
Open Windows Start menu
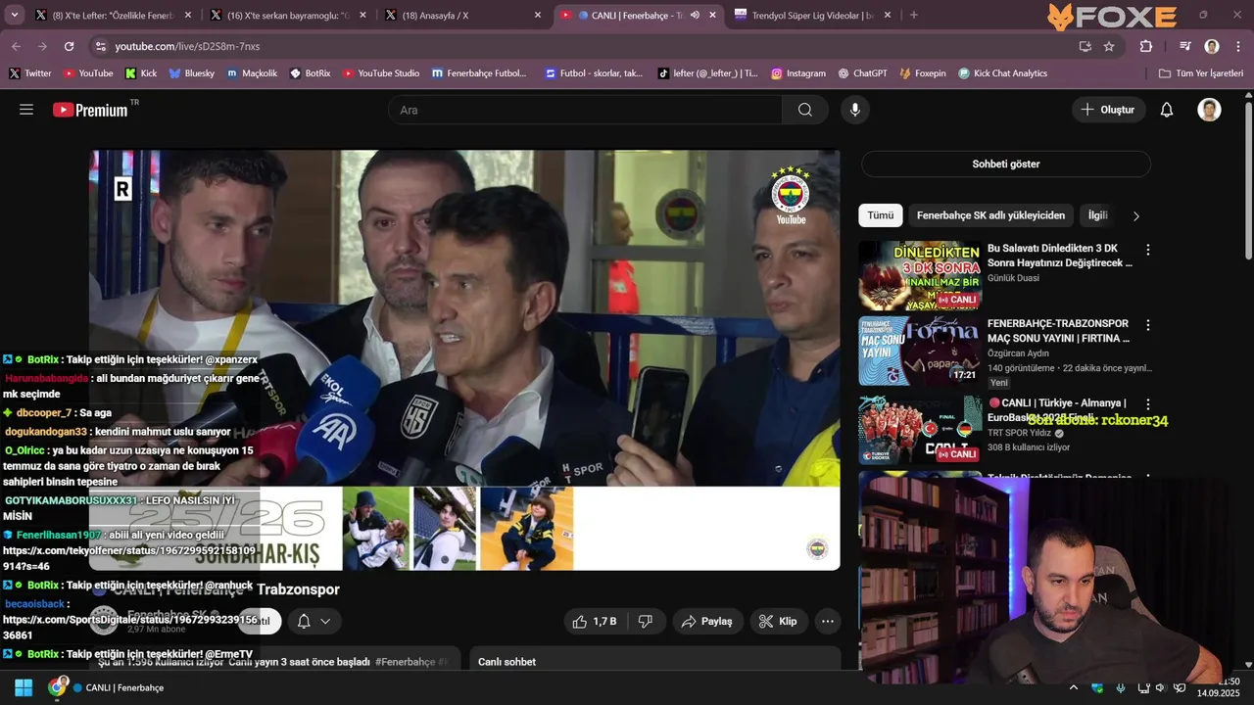24,687
